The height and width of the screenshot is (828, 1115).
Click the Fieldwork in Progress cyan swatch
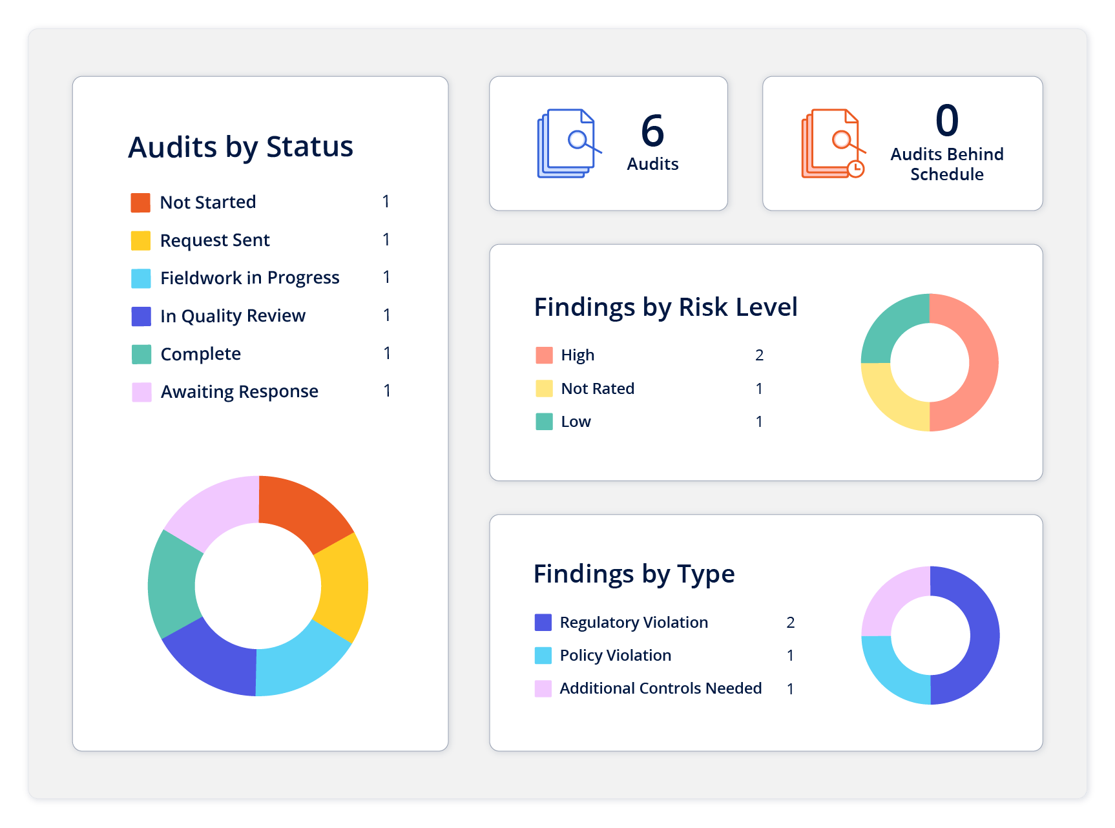pos(141,278)
